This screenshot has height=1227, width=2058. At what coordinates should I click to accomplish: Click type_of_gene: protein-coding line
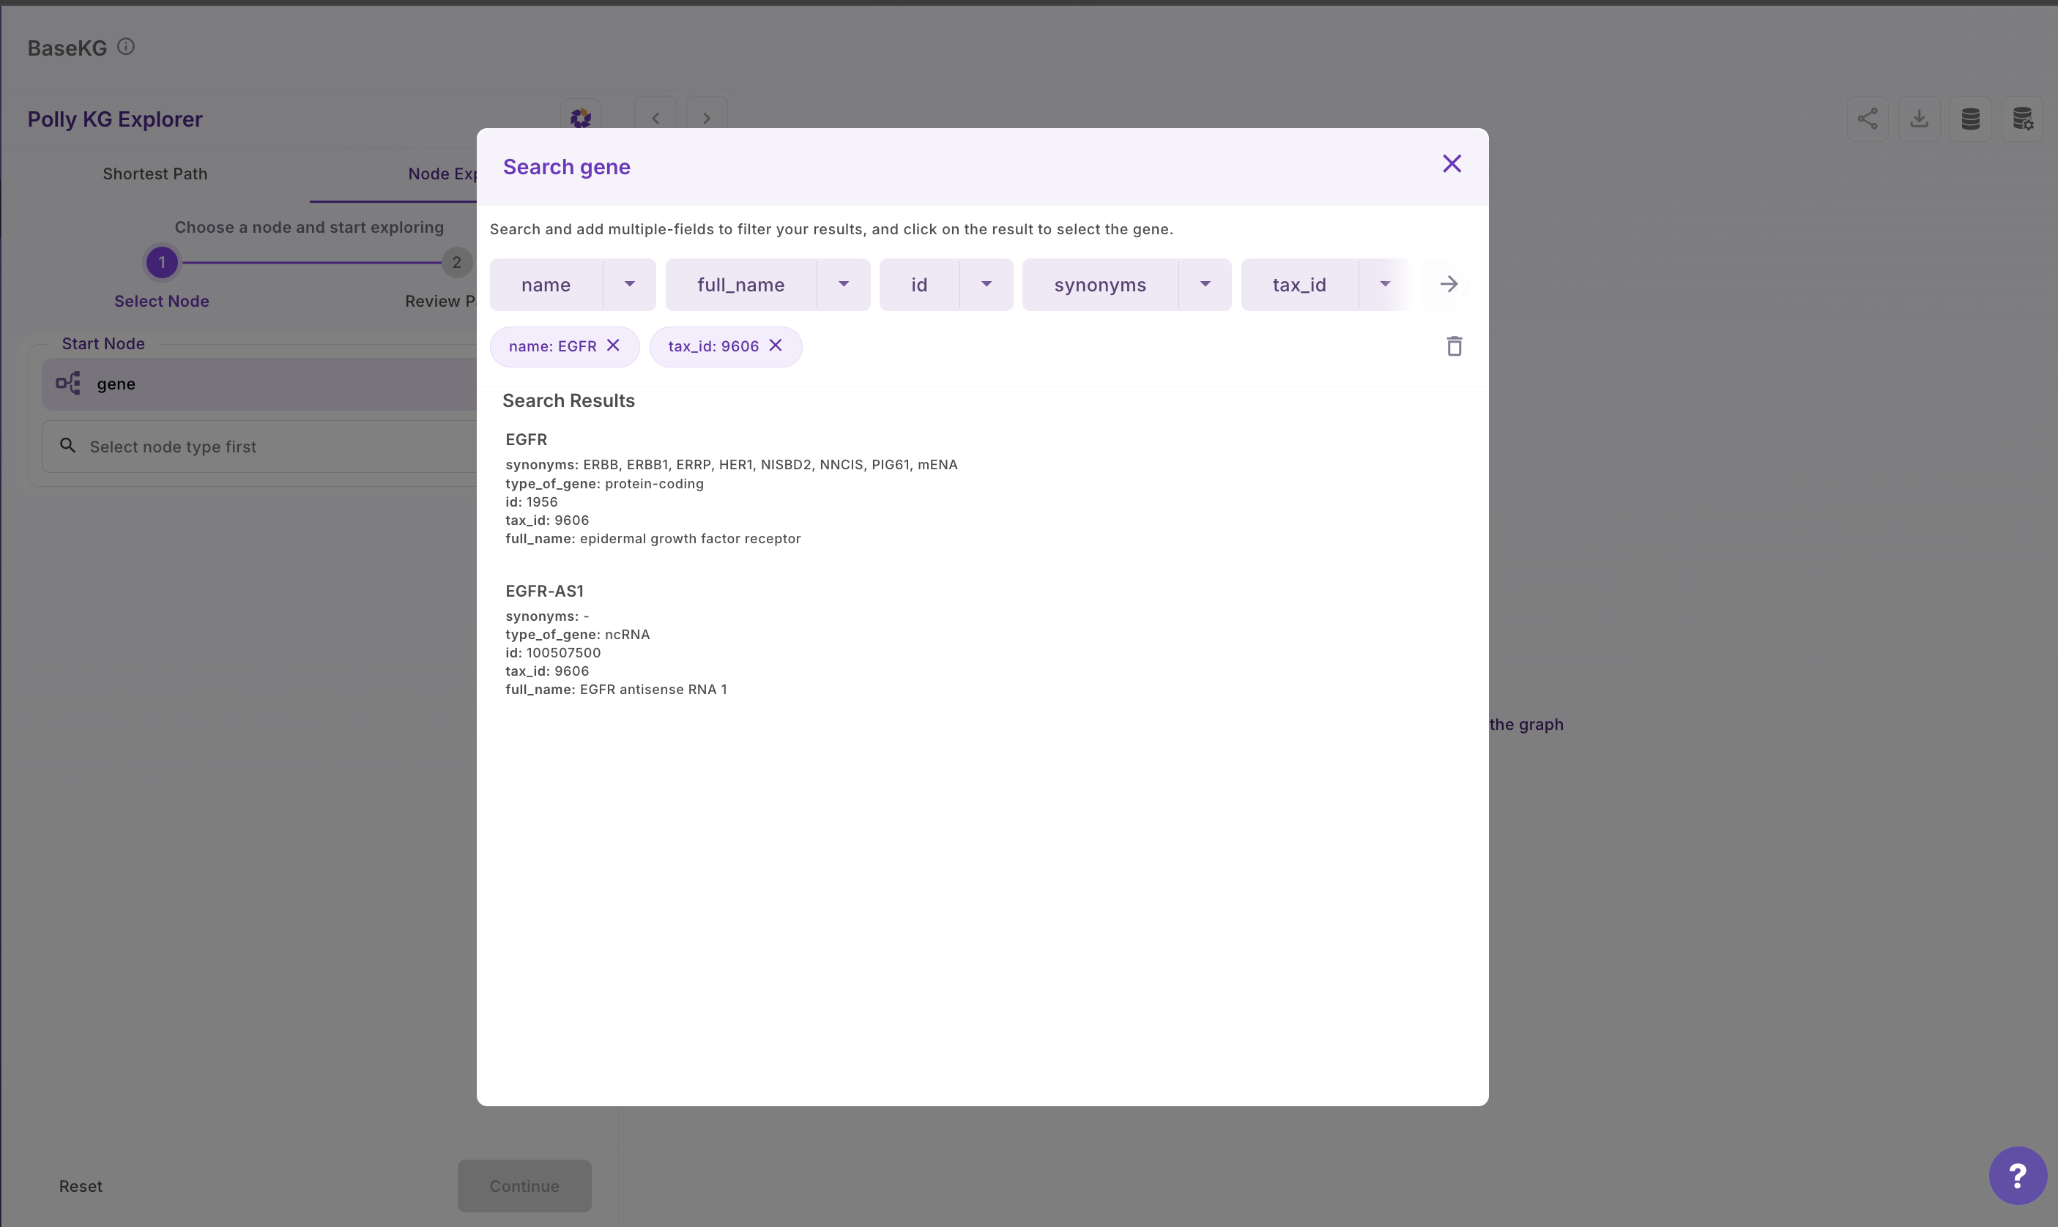pyautogui.click(x=605, y=484)
